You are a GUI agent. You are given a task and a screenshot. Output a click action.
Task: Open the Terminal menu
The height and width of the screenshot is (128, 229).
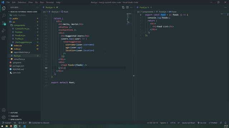click(x=50, y=2)
